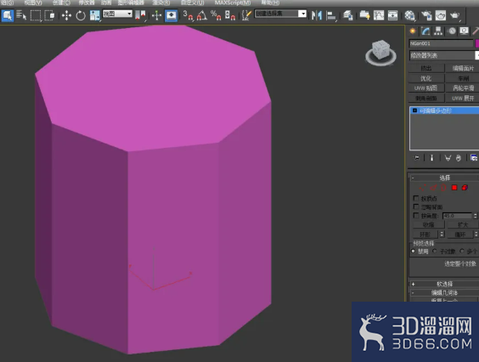Image resolution: width=479 pixels, height=362 pixels.
Task: Enable the 按角度 checkbox
Action: tap(416, 216)
